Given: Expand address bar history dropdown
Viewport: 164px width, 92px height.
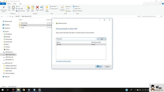Looking at the screenshot, I should click(138, 16).
